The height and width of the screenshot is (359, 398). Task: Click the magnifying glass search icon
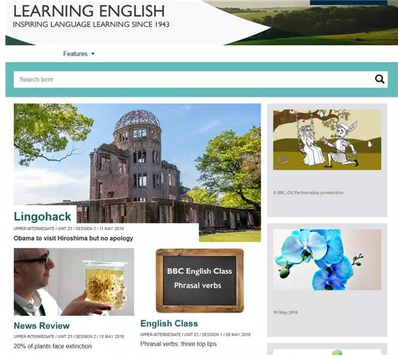click(x=380, y=79)
